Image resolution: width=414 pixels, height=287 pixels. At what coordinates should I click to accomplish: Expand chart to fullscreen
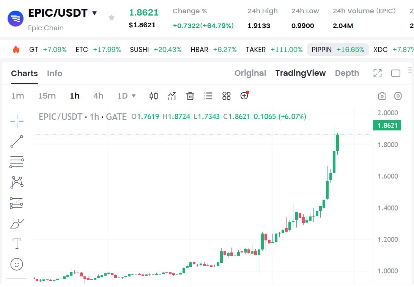click(378, 73)
